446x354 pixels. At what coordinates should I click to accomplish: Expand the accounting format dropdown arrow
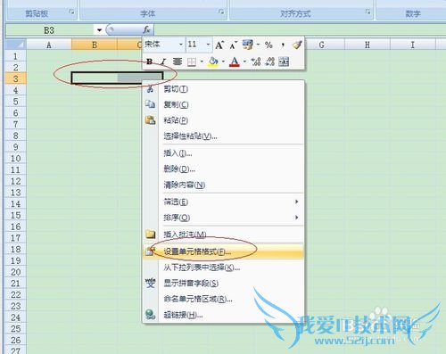coord(258,45)
